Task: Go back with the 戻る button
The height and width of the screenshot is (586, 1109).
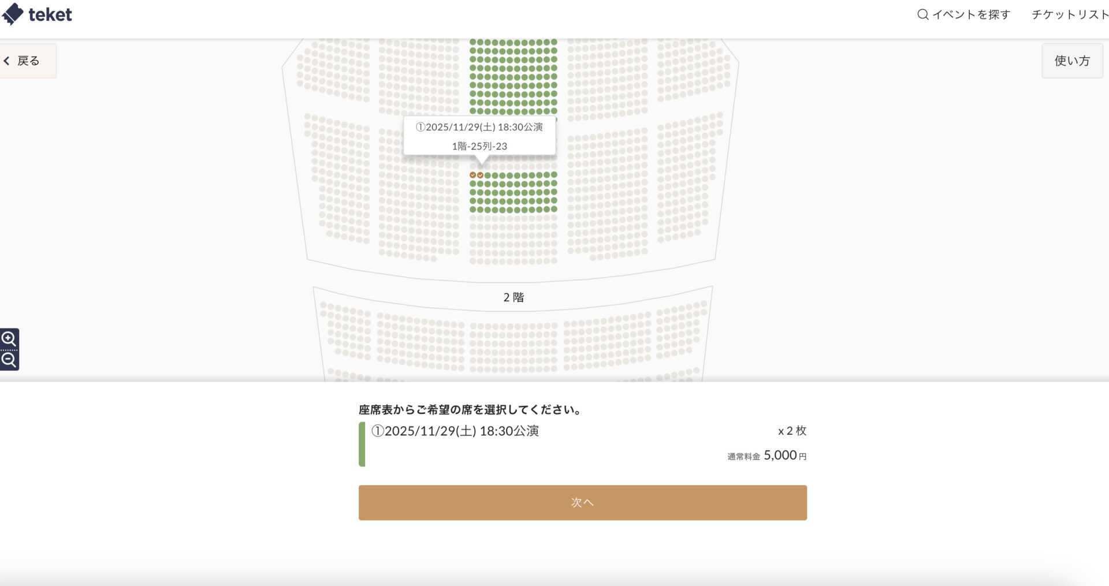Action: (x=23, y=61)
